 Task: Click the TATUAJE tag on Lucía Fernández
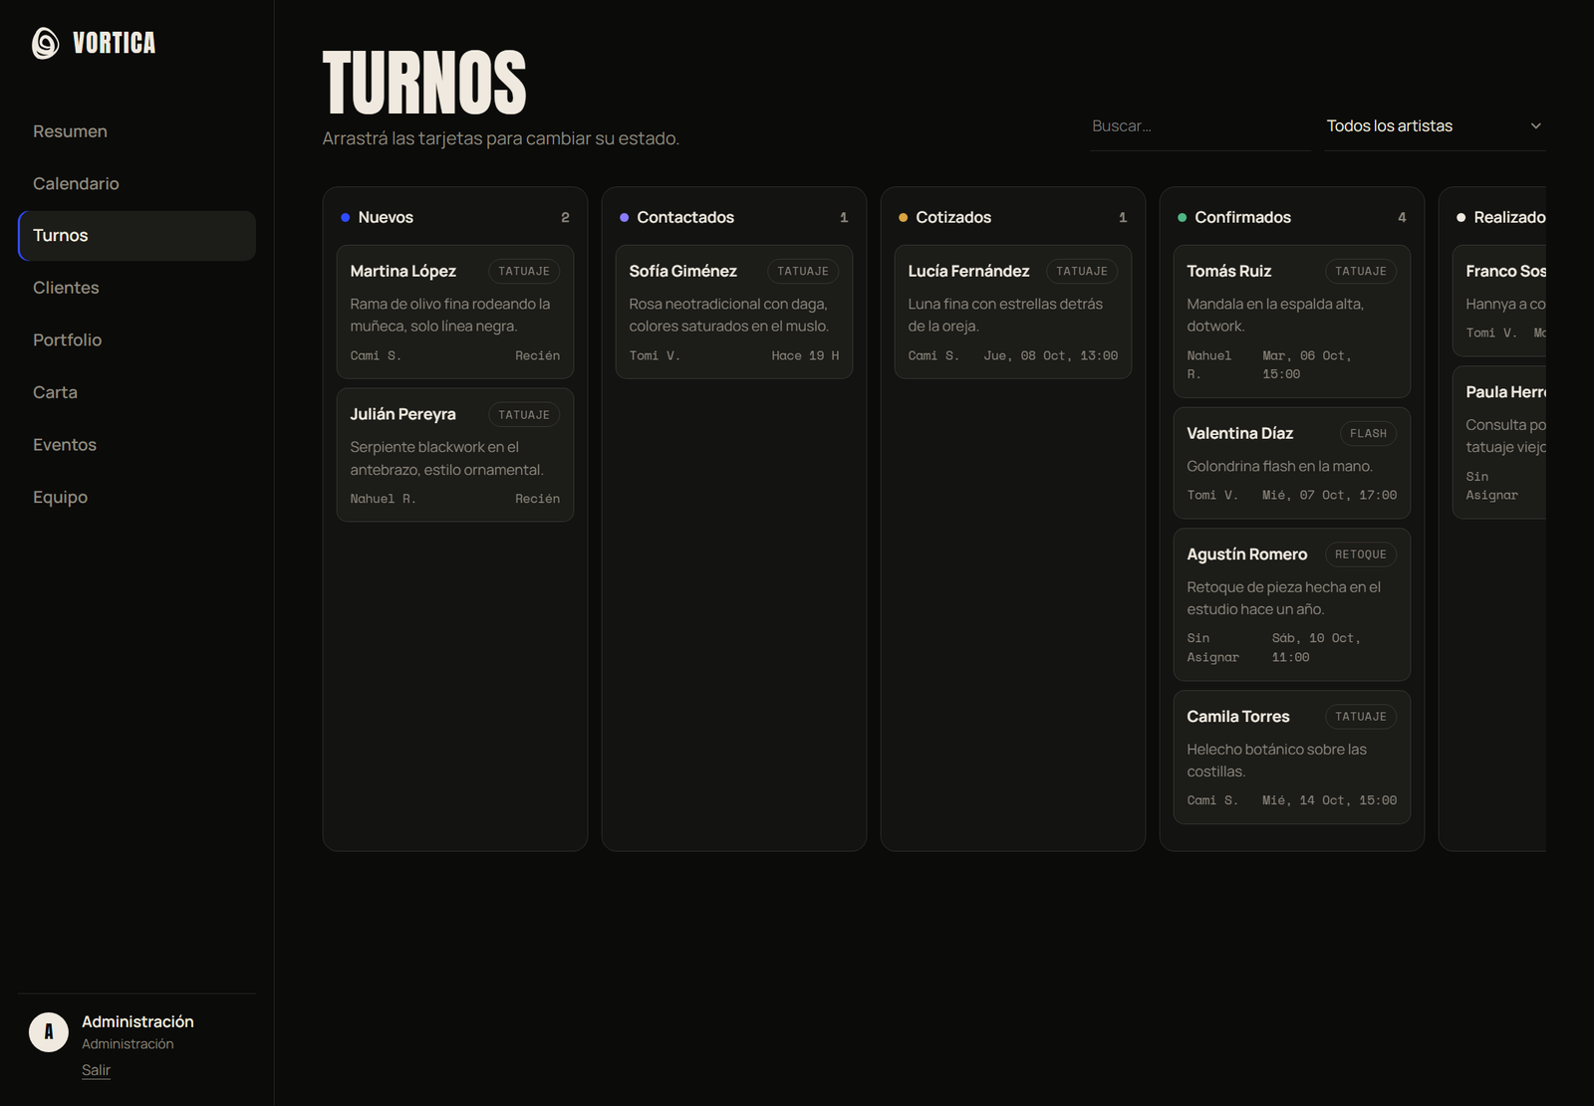coord(1082,271)
